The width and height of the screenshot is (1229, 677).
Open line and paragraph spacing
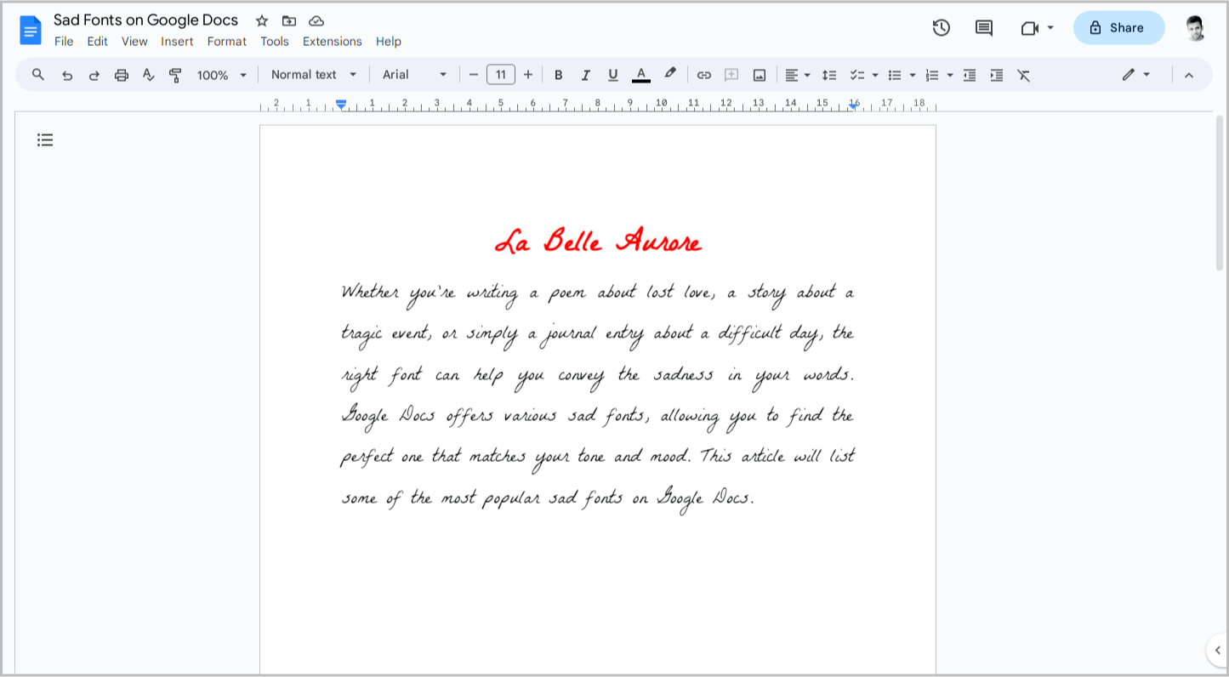(x=829, y=75)
